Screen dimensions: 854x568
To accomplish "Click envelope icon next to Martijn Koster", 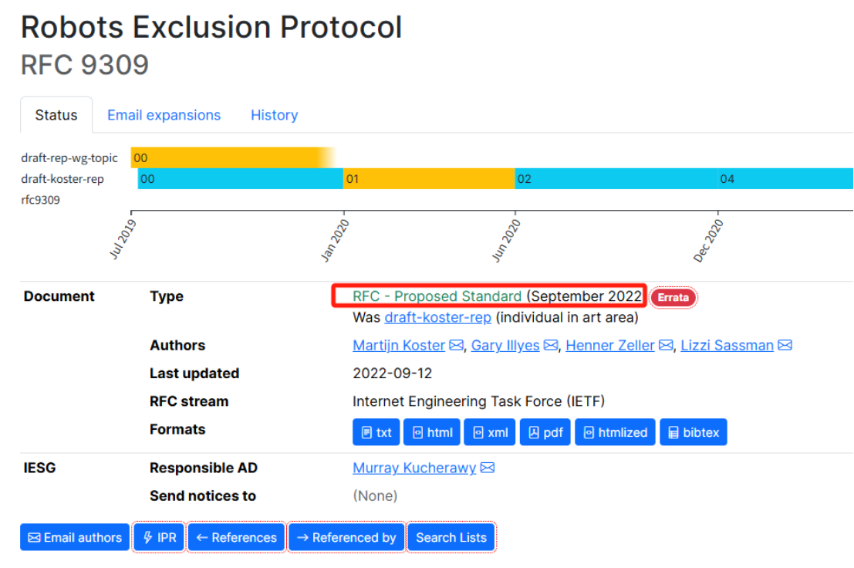I will click(x=457, y=346).
